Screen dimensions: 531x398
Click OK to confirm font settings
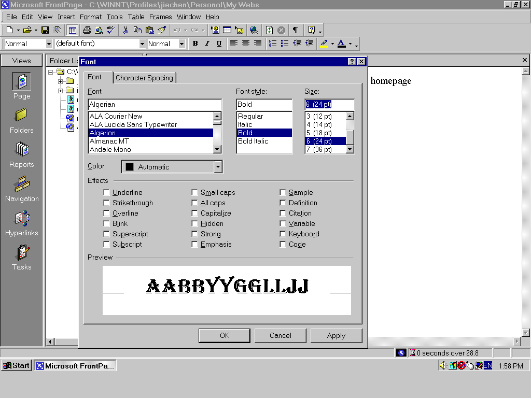pos(224,335)
